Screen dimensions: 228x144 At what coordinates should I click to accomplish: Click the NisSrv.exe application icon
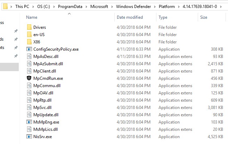[29, 137]
